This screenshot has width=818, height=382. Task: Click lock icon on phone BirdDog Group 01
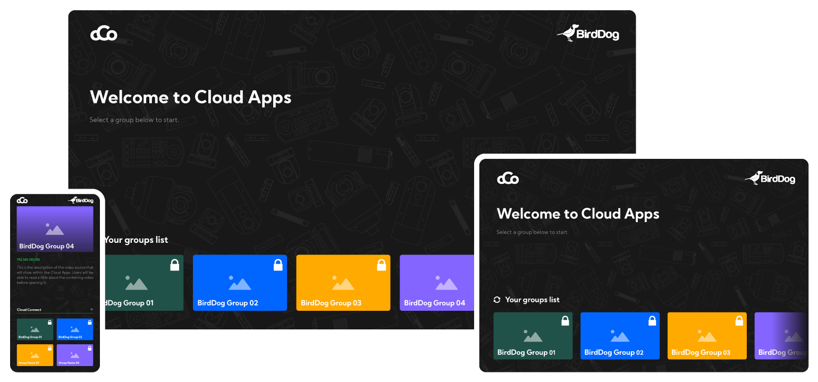click(x=49, y=322)
